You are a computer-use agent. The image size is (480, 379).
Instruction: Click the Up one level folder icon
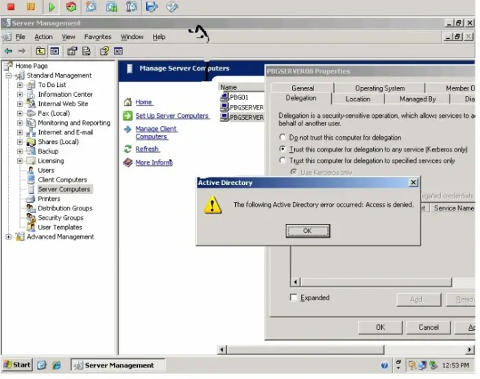point(40,51)
